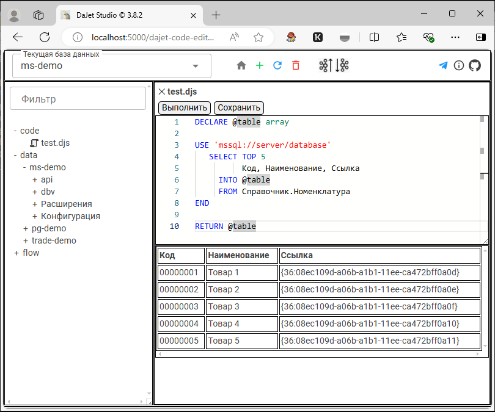This screenshot has height=412, width=495.
Task: Open the tab actions menu icon
Action: [x=38, y=15]
